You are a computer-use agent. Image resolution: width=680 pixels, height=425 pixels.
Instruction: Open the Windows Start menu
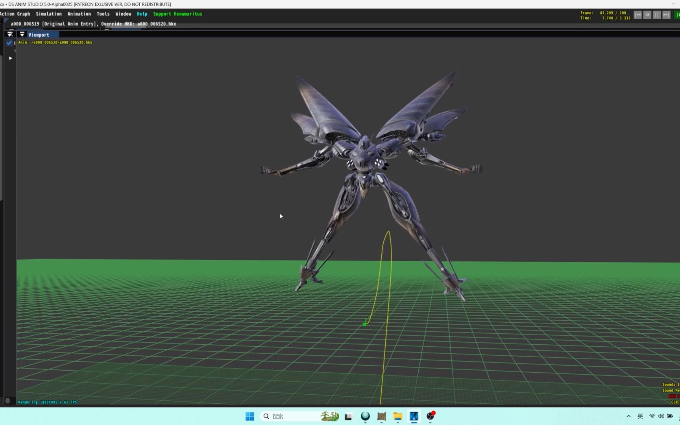click(250, 416)
